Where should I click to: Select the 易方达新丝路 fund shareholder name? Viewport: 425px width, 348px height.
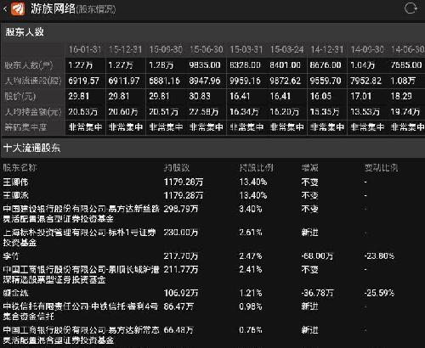(81, 214)
